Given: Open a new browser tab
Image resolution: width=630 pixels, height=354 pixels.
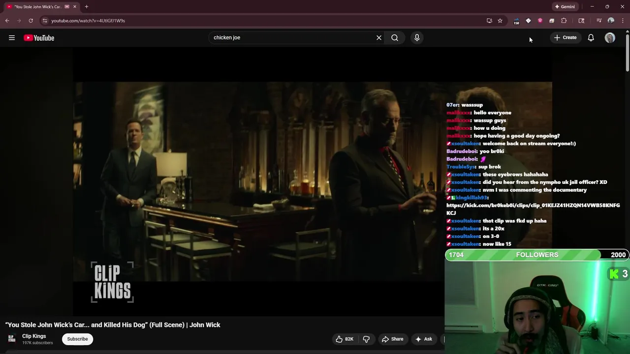Looking at the screenshot, I should tap(87, 7).
